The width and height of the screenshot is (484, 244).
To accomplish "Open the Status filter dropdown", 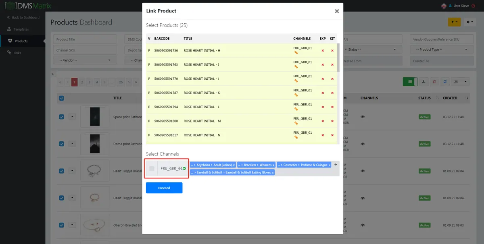I will click(x=371, y=50).
